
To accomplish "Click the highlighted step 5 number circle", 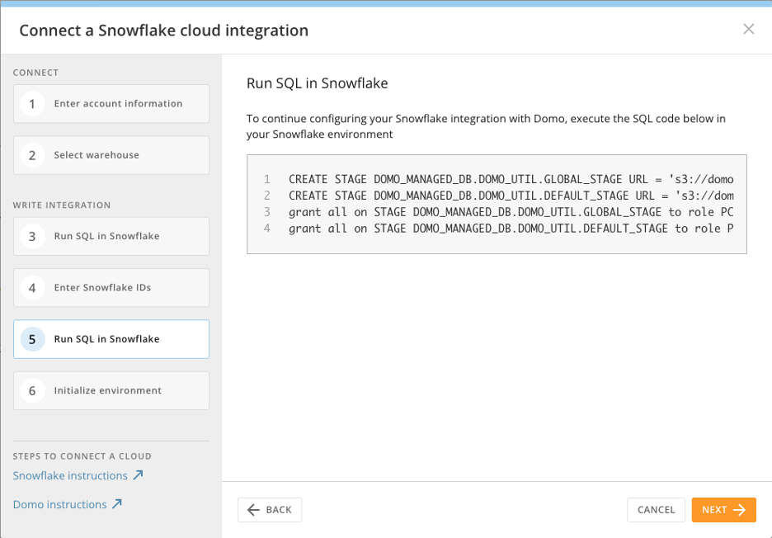I will click(x=32, y=339).
